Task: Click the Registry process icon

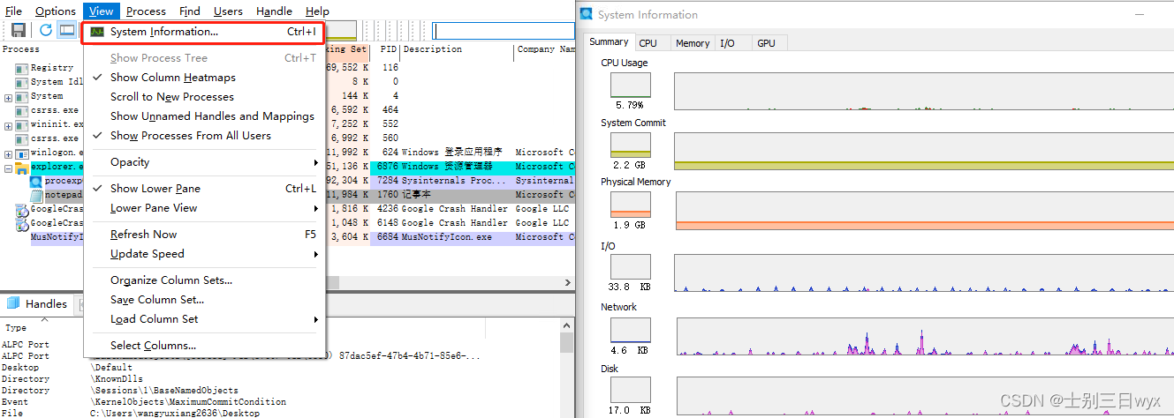Action: pyautogui.click(x=22, y=68)
